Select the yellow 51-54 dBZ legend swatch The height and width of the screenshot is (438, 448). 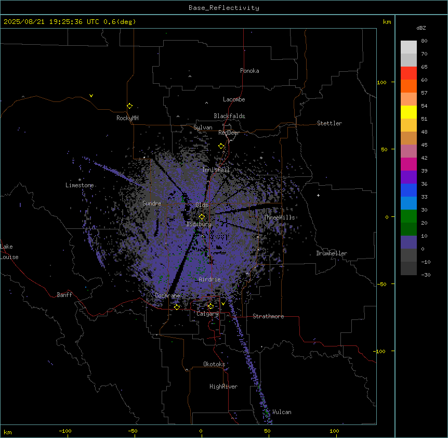409,112
